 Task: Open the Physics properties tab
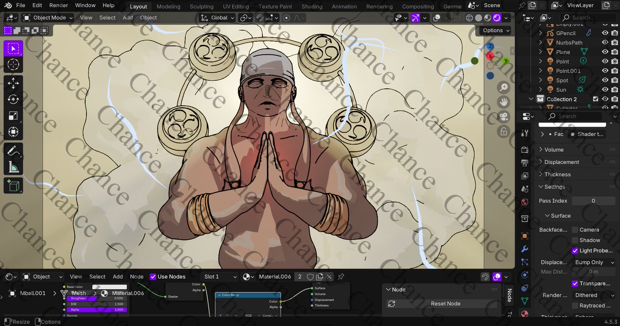525,275
